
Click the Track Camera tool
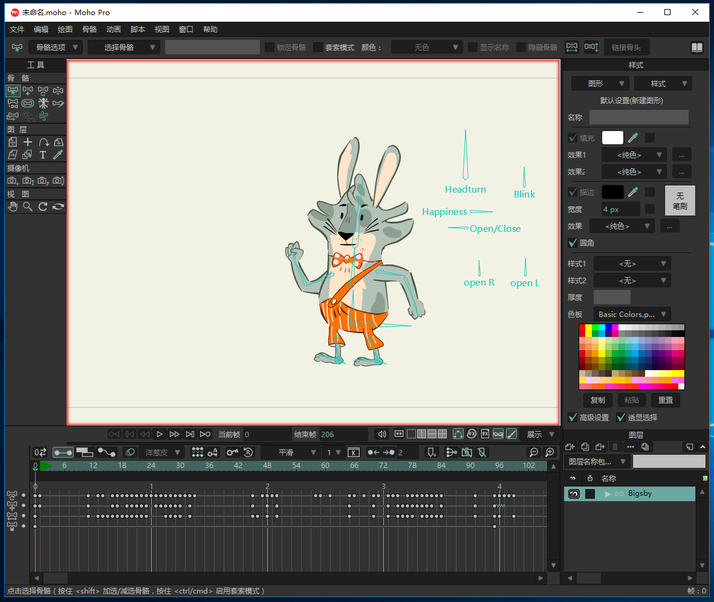(x=13, y=181)
